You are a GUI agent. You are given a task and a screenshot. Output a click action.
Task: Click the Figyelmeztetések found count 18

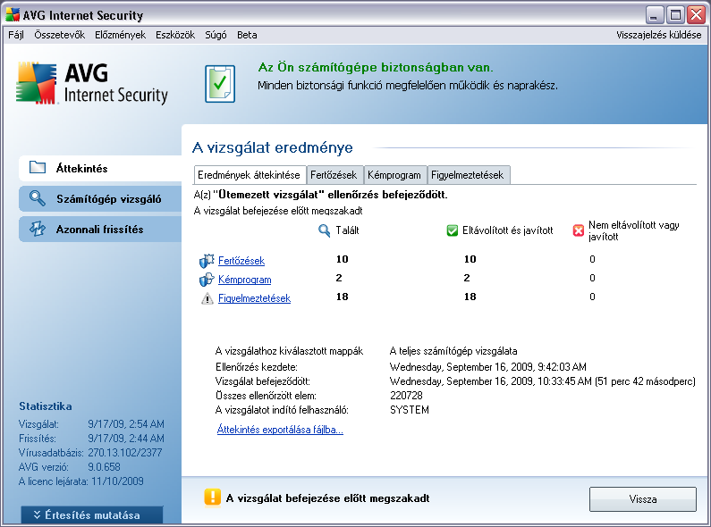pyautogui.click(x=343, y=297)
